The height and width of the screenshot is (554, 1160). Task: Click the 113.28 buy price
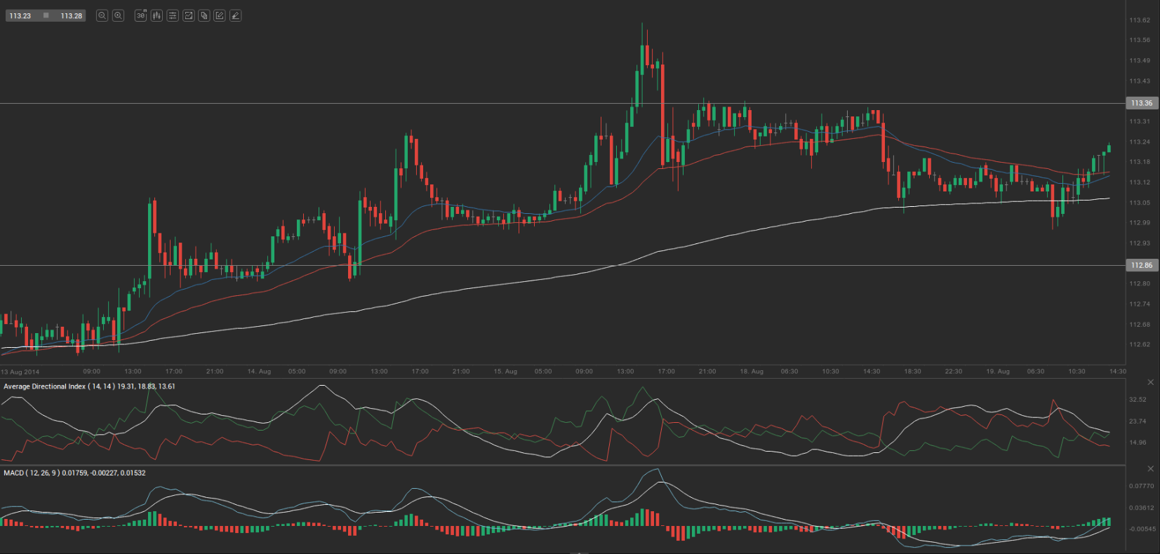pyautogui.click(x=71, y=15)
